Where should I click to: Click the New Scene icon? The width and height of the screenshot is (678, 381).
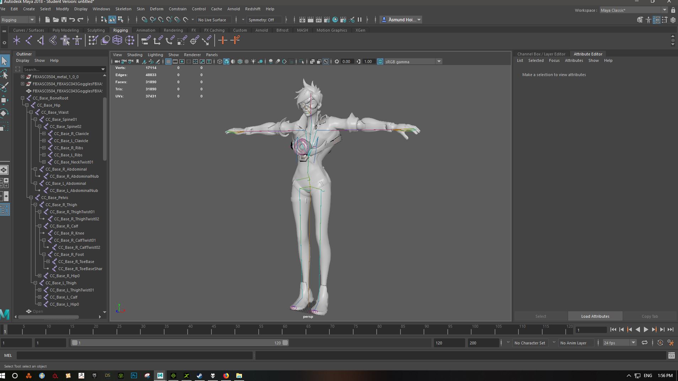47,20
